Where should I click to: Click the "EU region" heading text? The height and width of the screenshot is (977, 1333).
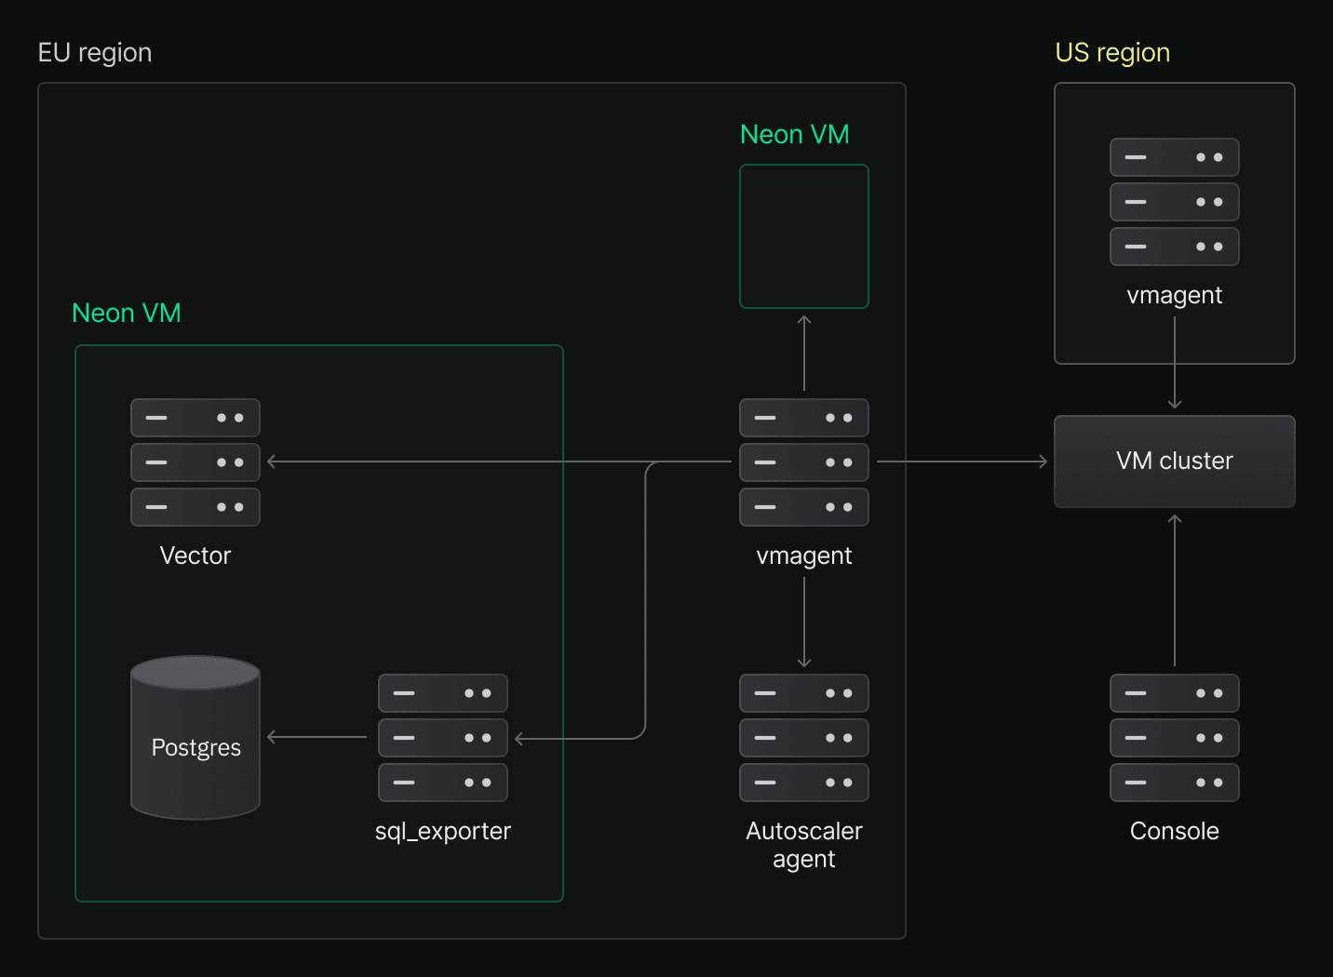click(95, 53)
